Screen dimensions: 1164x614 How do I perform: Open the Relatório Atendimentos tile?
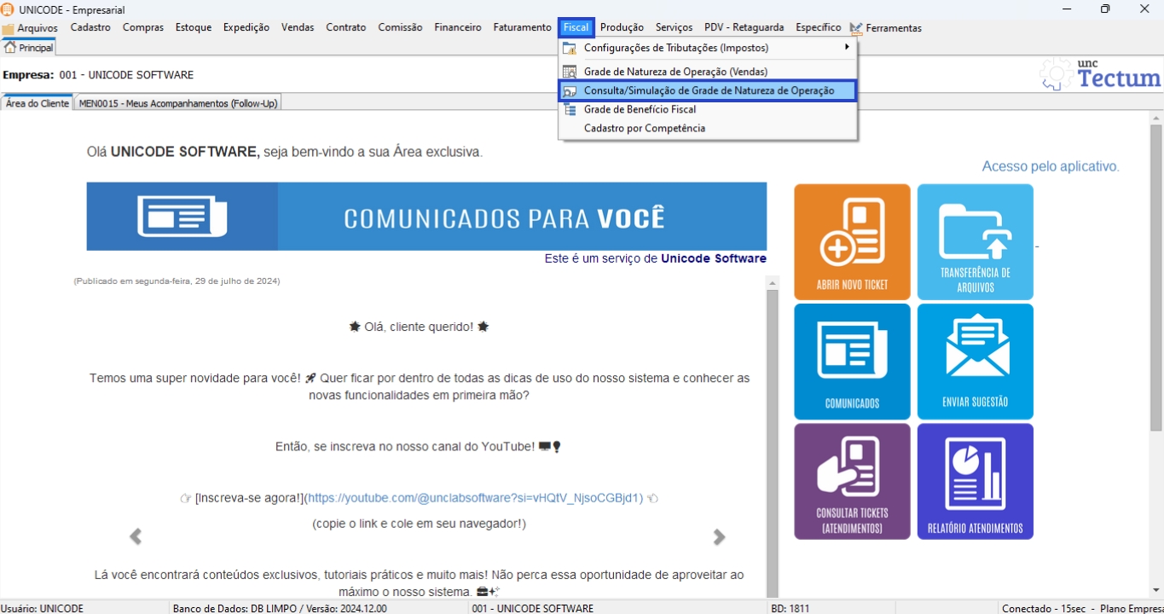coord(975,481)
